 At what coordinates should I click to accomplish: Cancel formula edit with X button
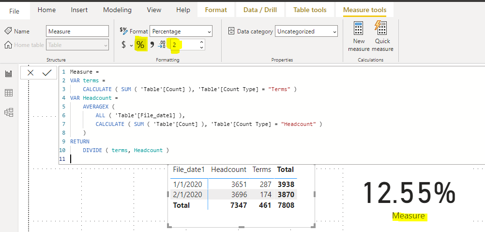(x=30, y=73)
